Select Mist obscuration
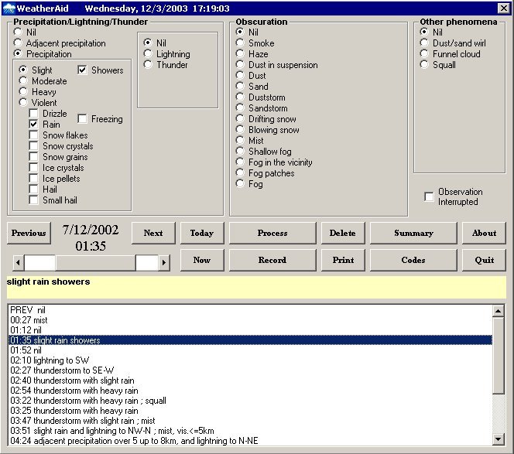Viewport: 514px width, 454px height. tap(240, 140)
